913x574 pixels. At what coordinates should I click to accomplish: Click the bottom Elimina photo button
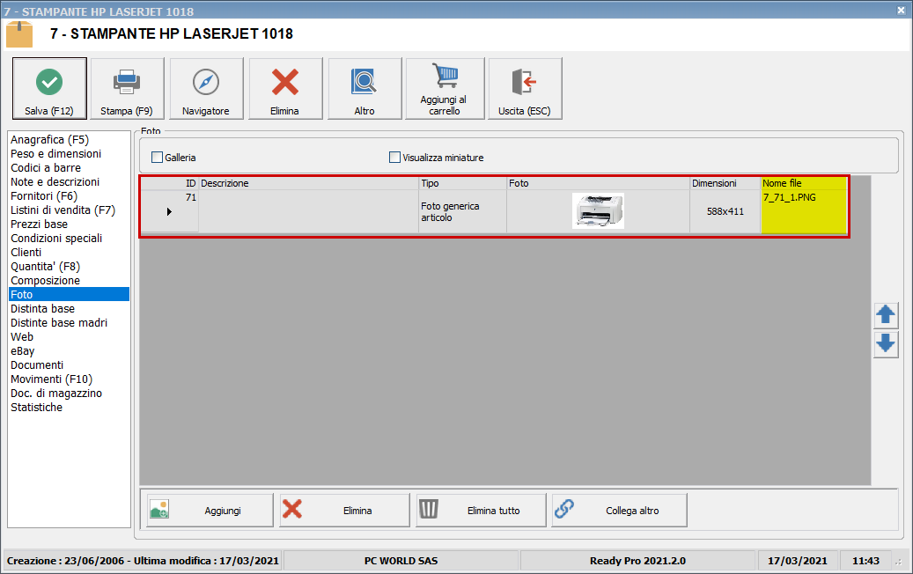[345, 511]
